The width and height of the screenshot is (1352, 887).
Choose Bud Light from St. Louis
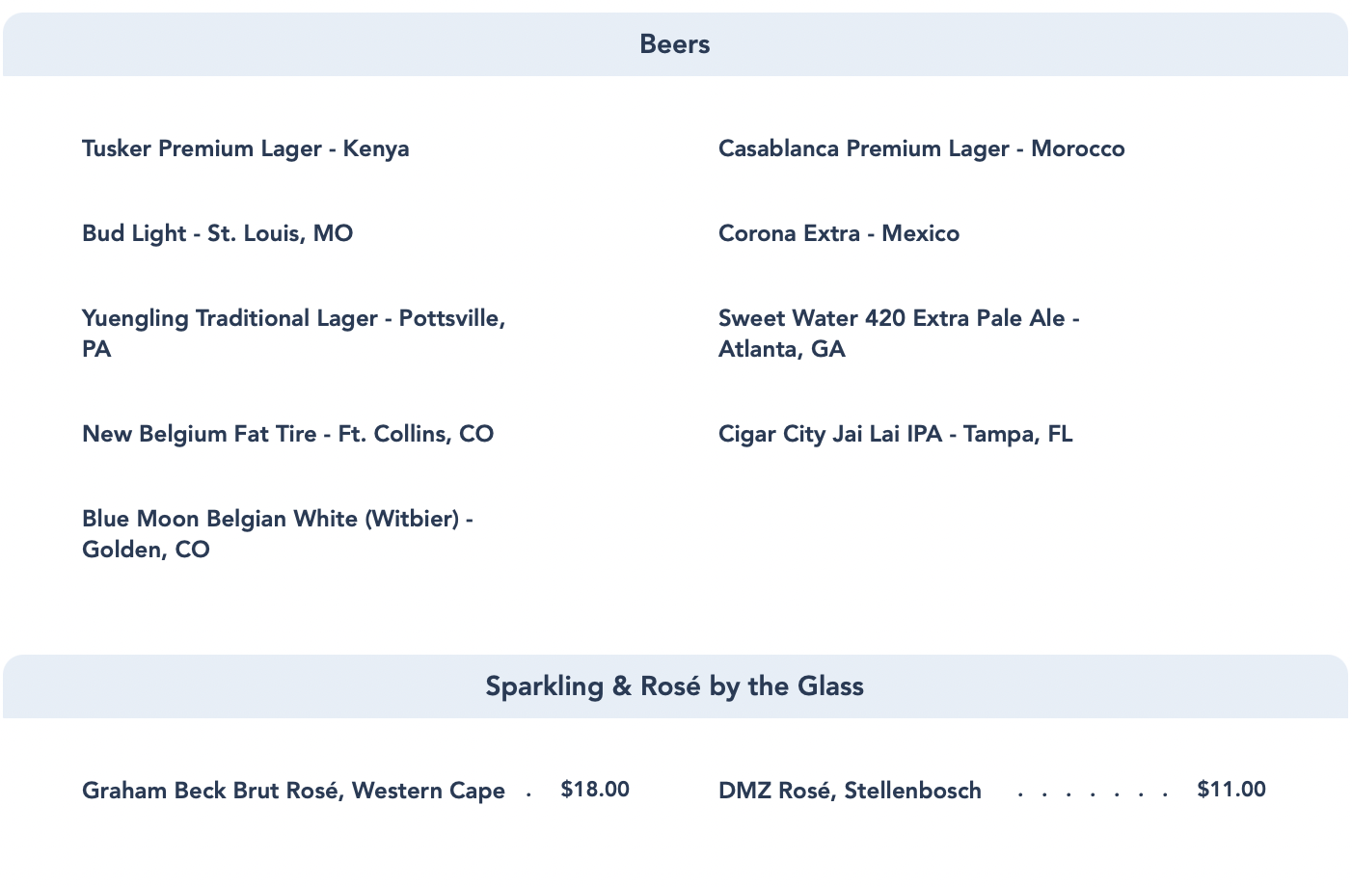[217, 233]
